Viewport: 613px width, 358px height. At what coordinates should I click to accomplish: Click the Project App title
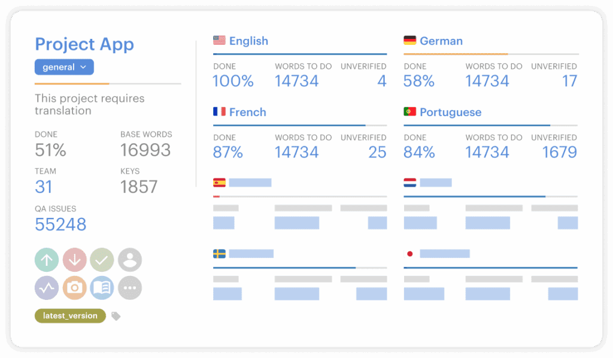[84, 44]
